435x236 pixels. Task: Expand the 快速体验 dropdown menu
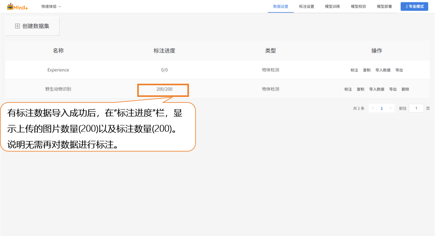pyautogui.click(x=51, y=6)
